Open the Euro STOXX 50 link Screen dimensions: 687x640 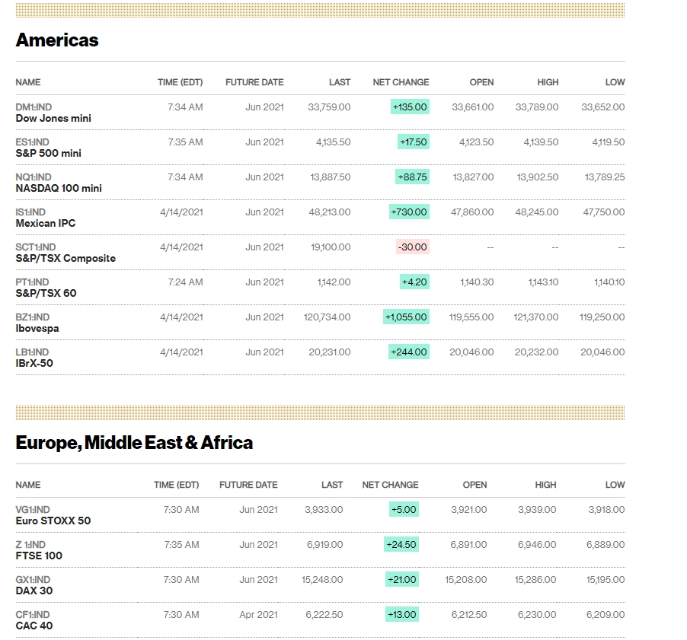point(53,521)
